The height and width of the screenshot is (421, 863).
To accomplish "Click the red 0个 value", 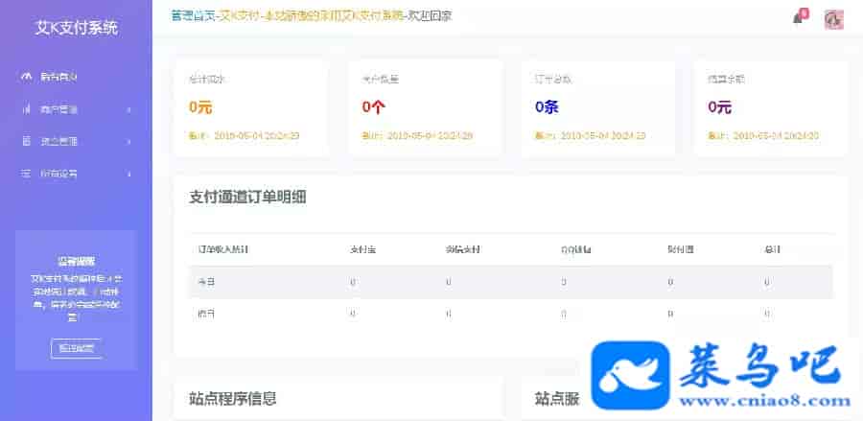I will pyautogui.click(x=374, y=107).
